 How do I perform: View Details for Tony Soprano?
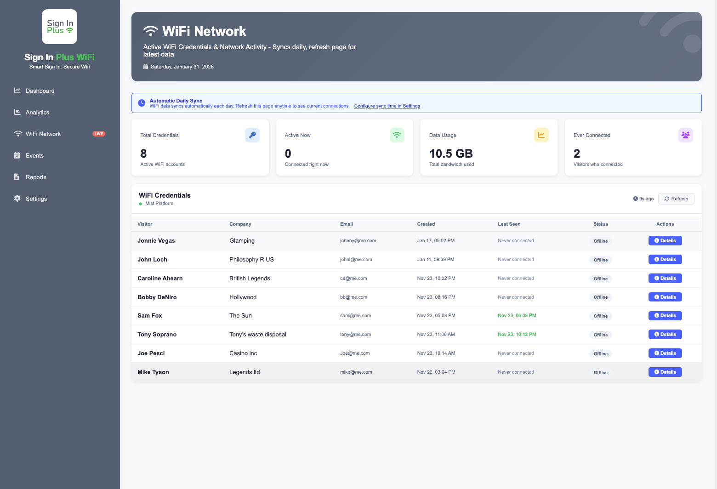[x=665, y=334]
